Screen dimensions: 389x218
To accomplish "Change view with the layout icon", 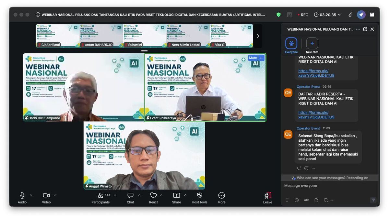I will click(372, 15).
